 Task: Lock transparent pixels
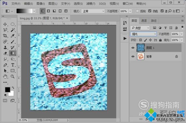tap(140, 40)
